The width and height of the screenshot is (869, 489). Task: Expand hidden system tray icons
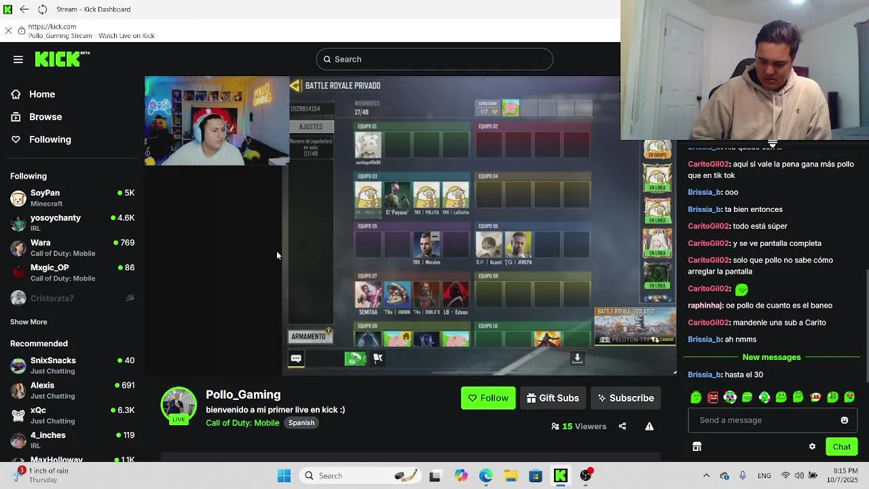706,476
